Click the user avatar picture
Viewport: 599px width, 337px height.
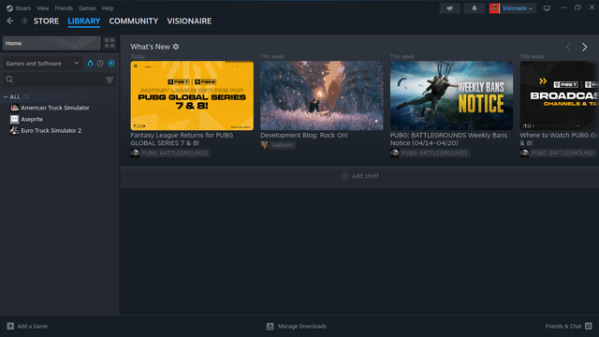[x=494, y=8]
